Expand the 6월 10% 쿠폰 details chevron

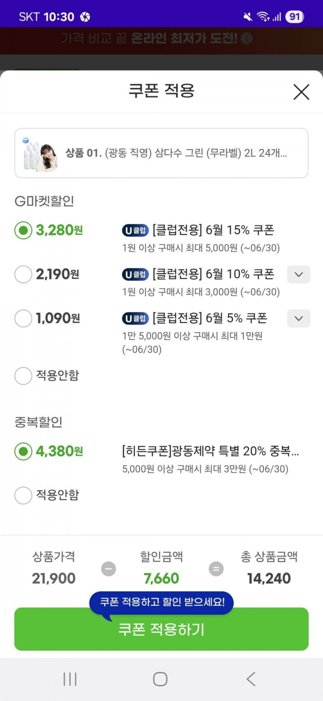click(298, 274)
